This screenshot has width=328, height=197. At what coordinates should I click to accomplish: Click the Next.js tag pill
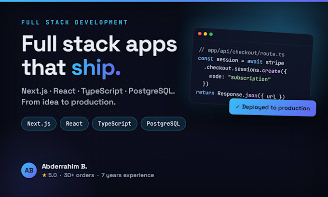(x=39, y=123)
